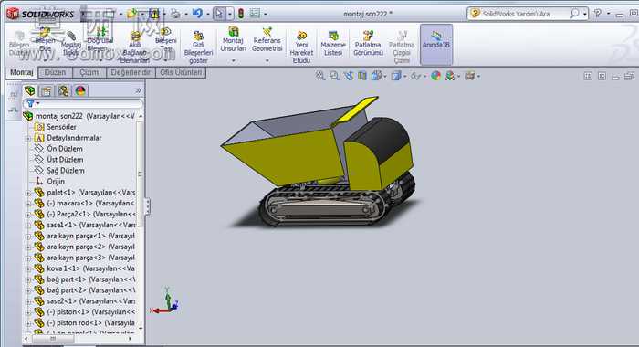Click Gizli Bileşenleri göster

pos(198,47)
